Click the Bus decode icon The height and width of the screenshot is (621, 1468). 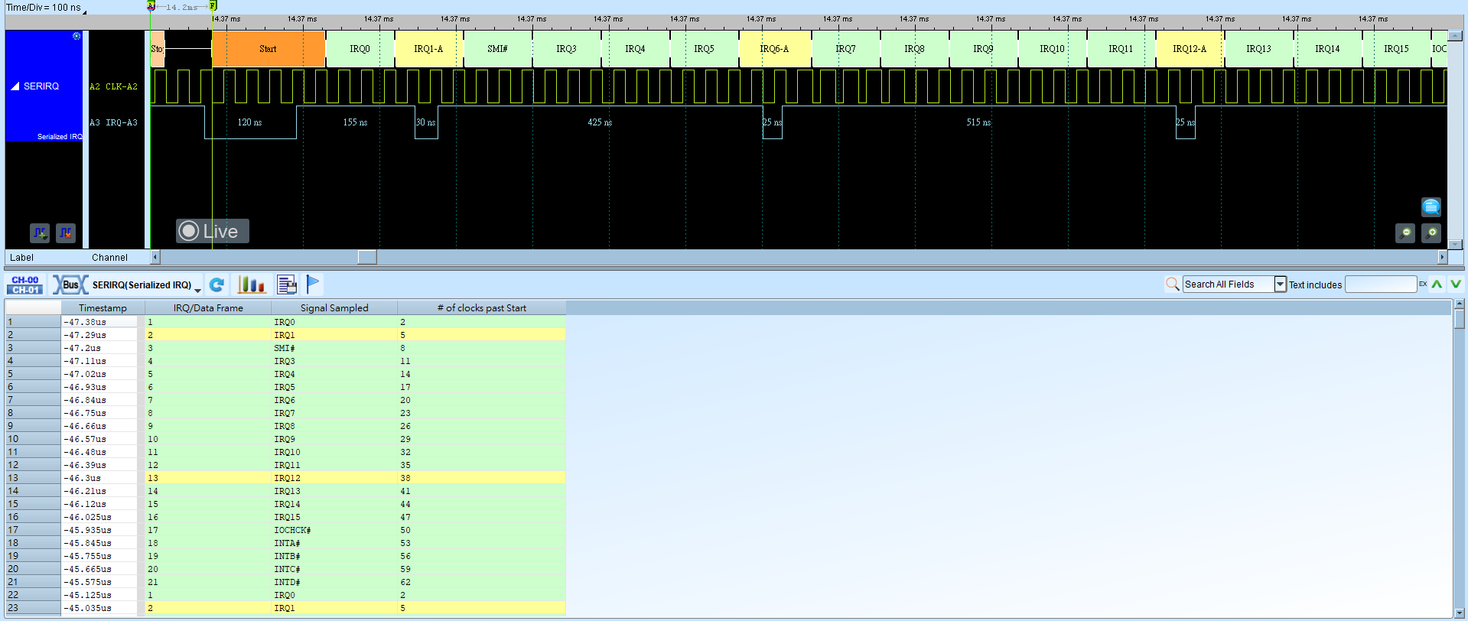[70, 285]
